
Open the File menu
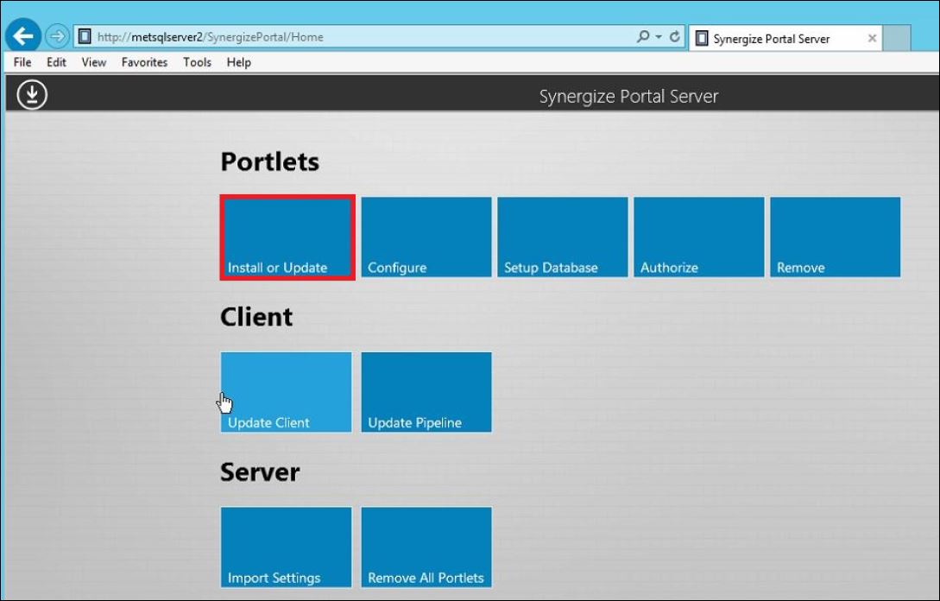pos(22,62)
